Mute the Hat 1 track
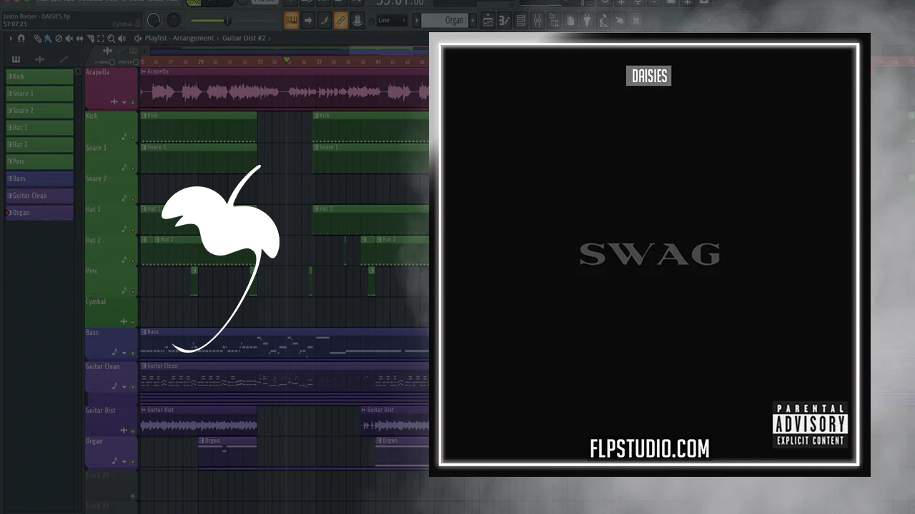915x514 pixels. (132, 230)
